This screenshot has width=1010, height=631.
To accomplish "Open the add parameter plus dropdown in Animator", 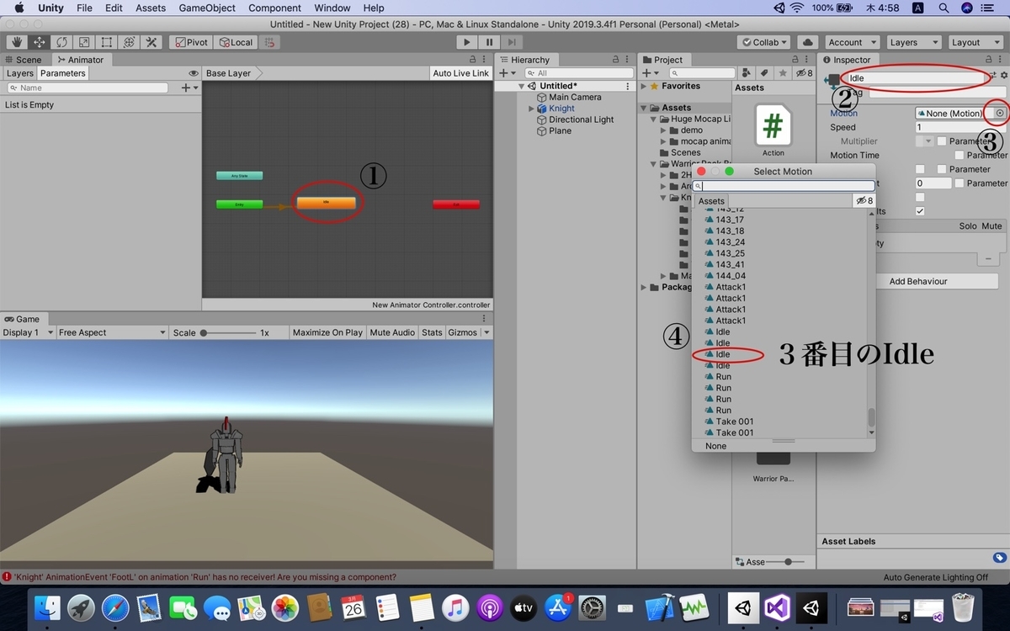I will (189, 87).
